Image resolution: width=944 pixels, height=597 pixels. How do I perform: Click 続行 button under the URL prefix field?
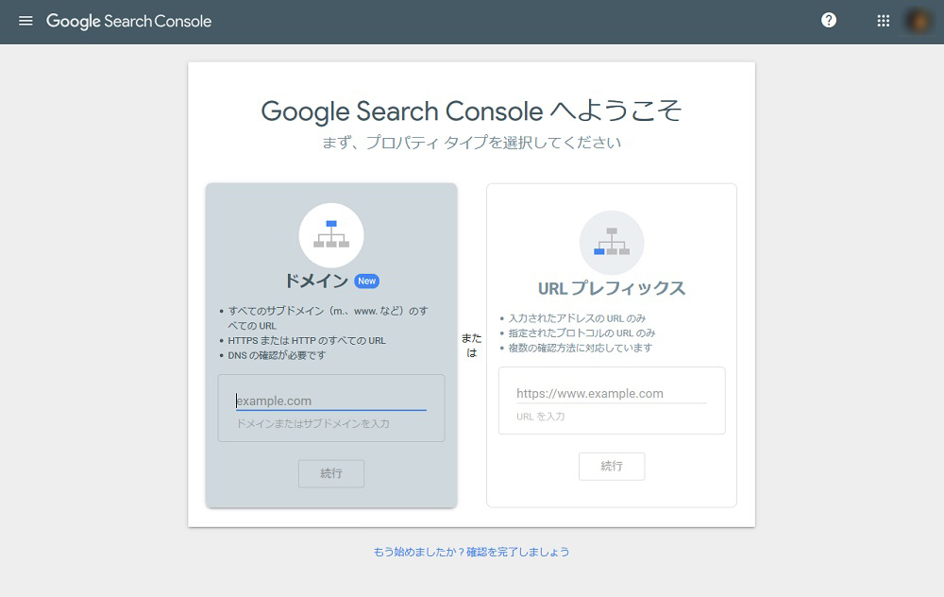click(x=612, y=467)
